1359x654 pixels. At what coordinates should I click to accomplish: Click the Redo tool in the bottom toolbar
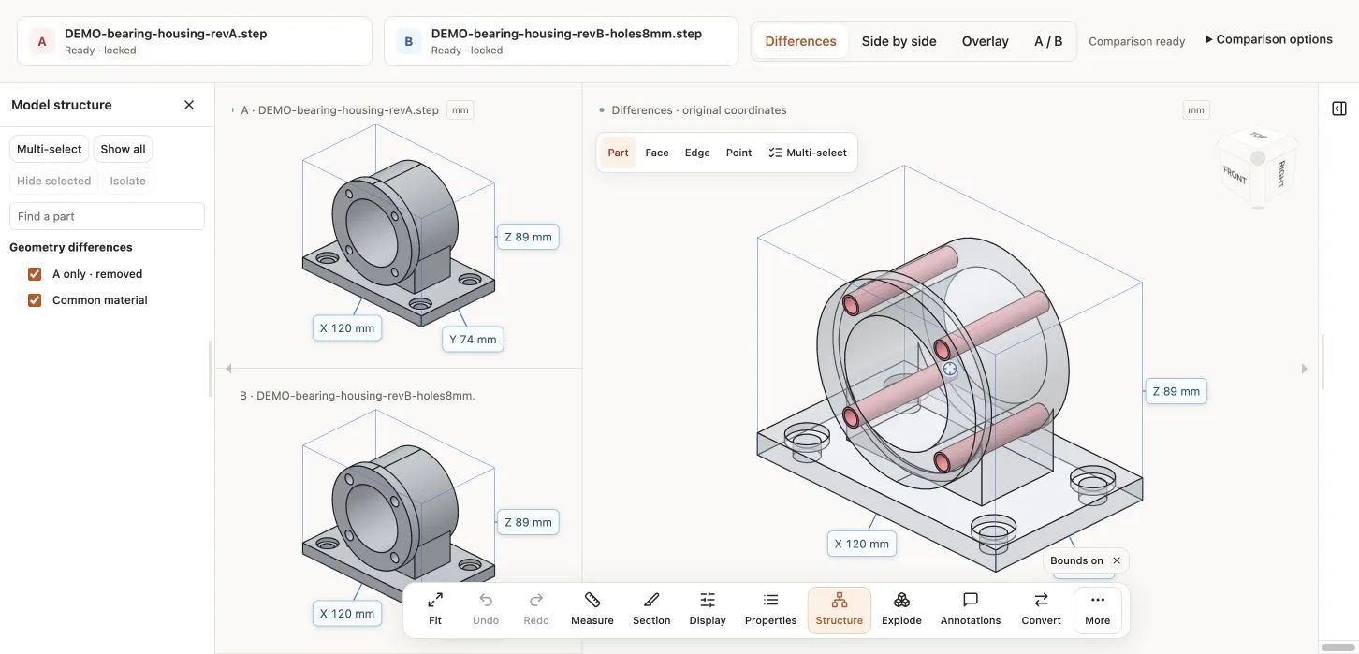pyautogui.click(x=536, y=609)
